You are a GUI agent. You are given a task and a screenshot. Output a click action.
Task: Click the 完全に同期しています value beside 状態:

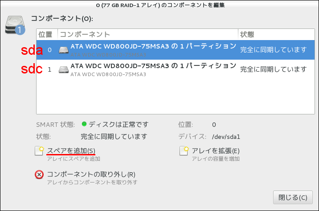tap(114, 136)
